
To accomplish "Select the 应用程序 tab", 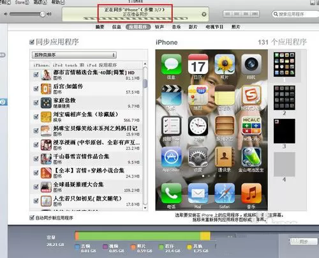I will click(138, 27).
